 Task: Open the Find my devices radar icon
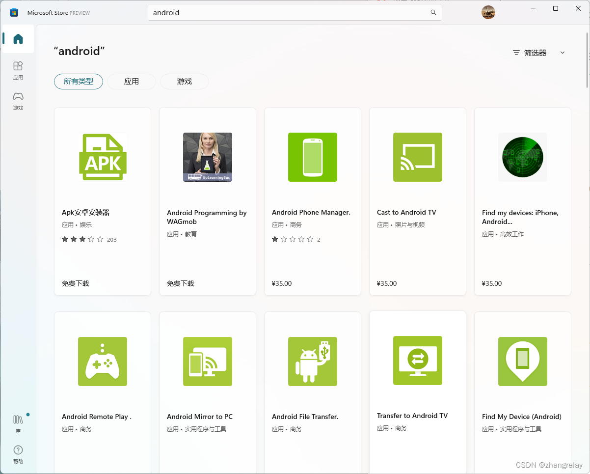click(x=523, y=157)
